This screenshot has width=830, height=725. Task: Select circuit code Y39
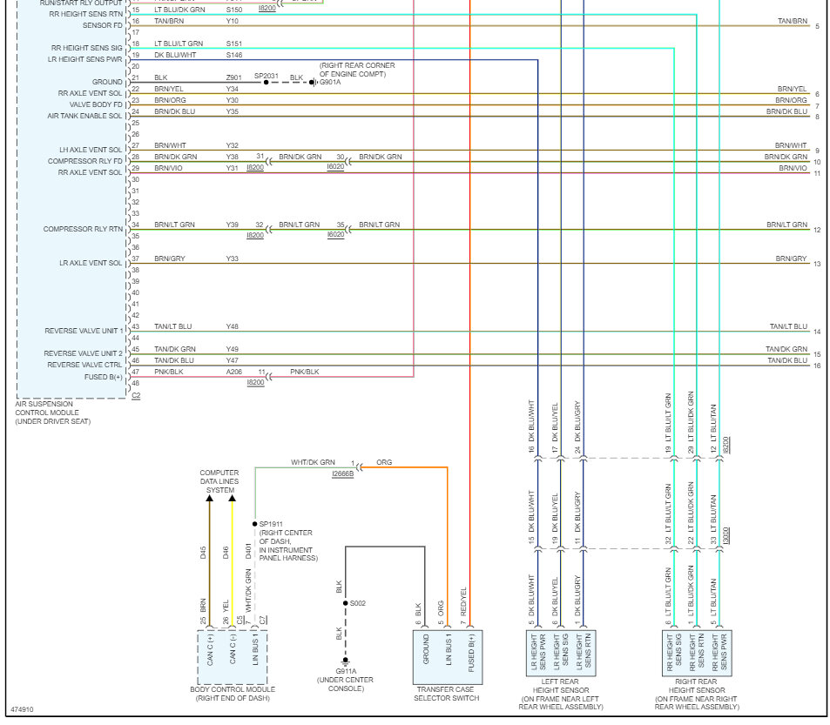[x=233, y=225]
